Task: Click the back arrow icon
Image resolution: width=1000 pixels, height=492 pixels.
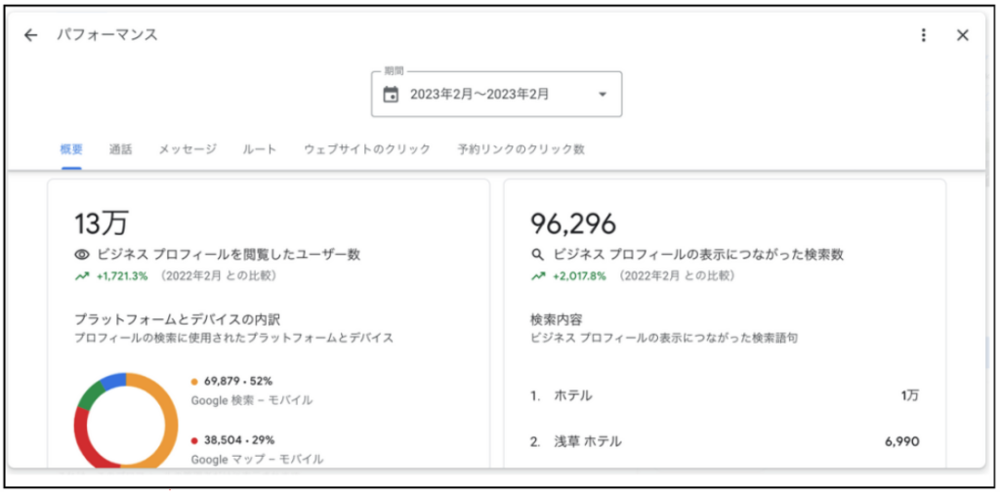Action: [31, 35]
